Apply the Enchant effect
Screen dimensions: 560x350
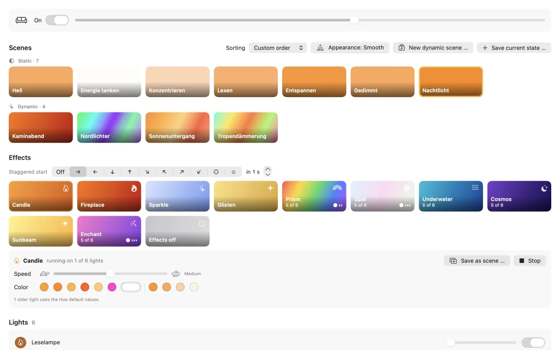109,231
